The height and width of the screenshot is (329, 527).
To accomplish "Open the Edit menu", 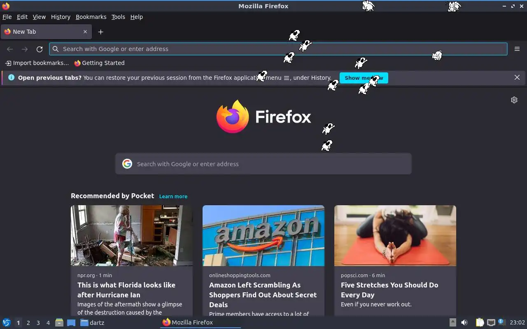I will pyautogui.click(x=22, y=17).
